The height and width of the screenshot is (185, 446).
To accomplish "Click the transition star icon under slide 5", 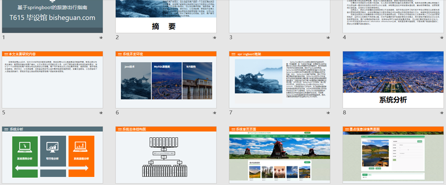I will pos(100,113).
